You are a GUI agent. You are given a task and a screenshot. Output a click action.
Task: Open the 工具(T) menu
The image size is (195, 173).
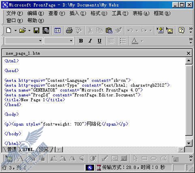[x=120, y=13]
